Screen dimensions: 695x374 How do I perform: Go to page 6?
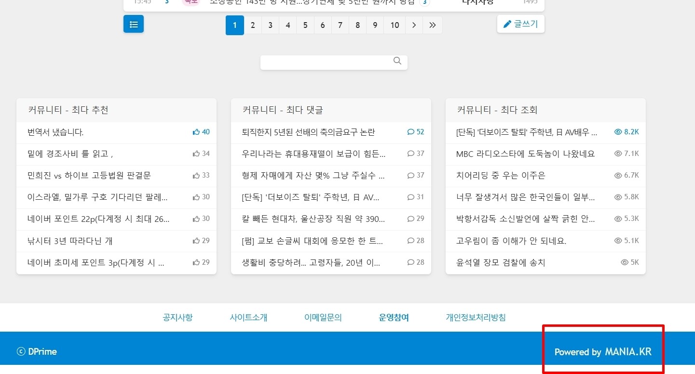tap(322, 26)
